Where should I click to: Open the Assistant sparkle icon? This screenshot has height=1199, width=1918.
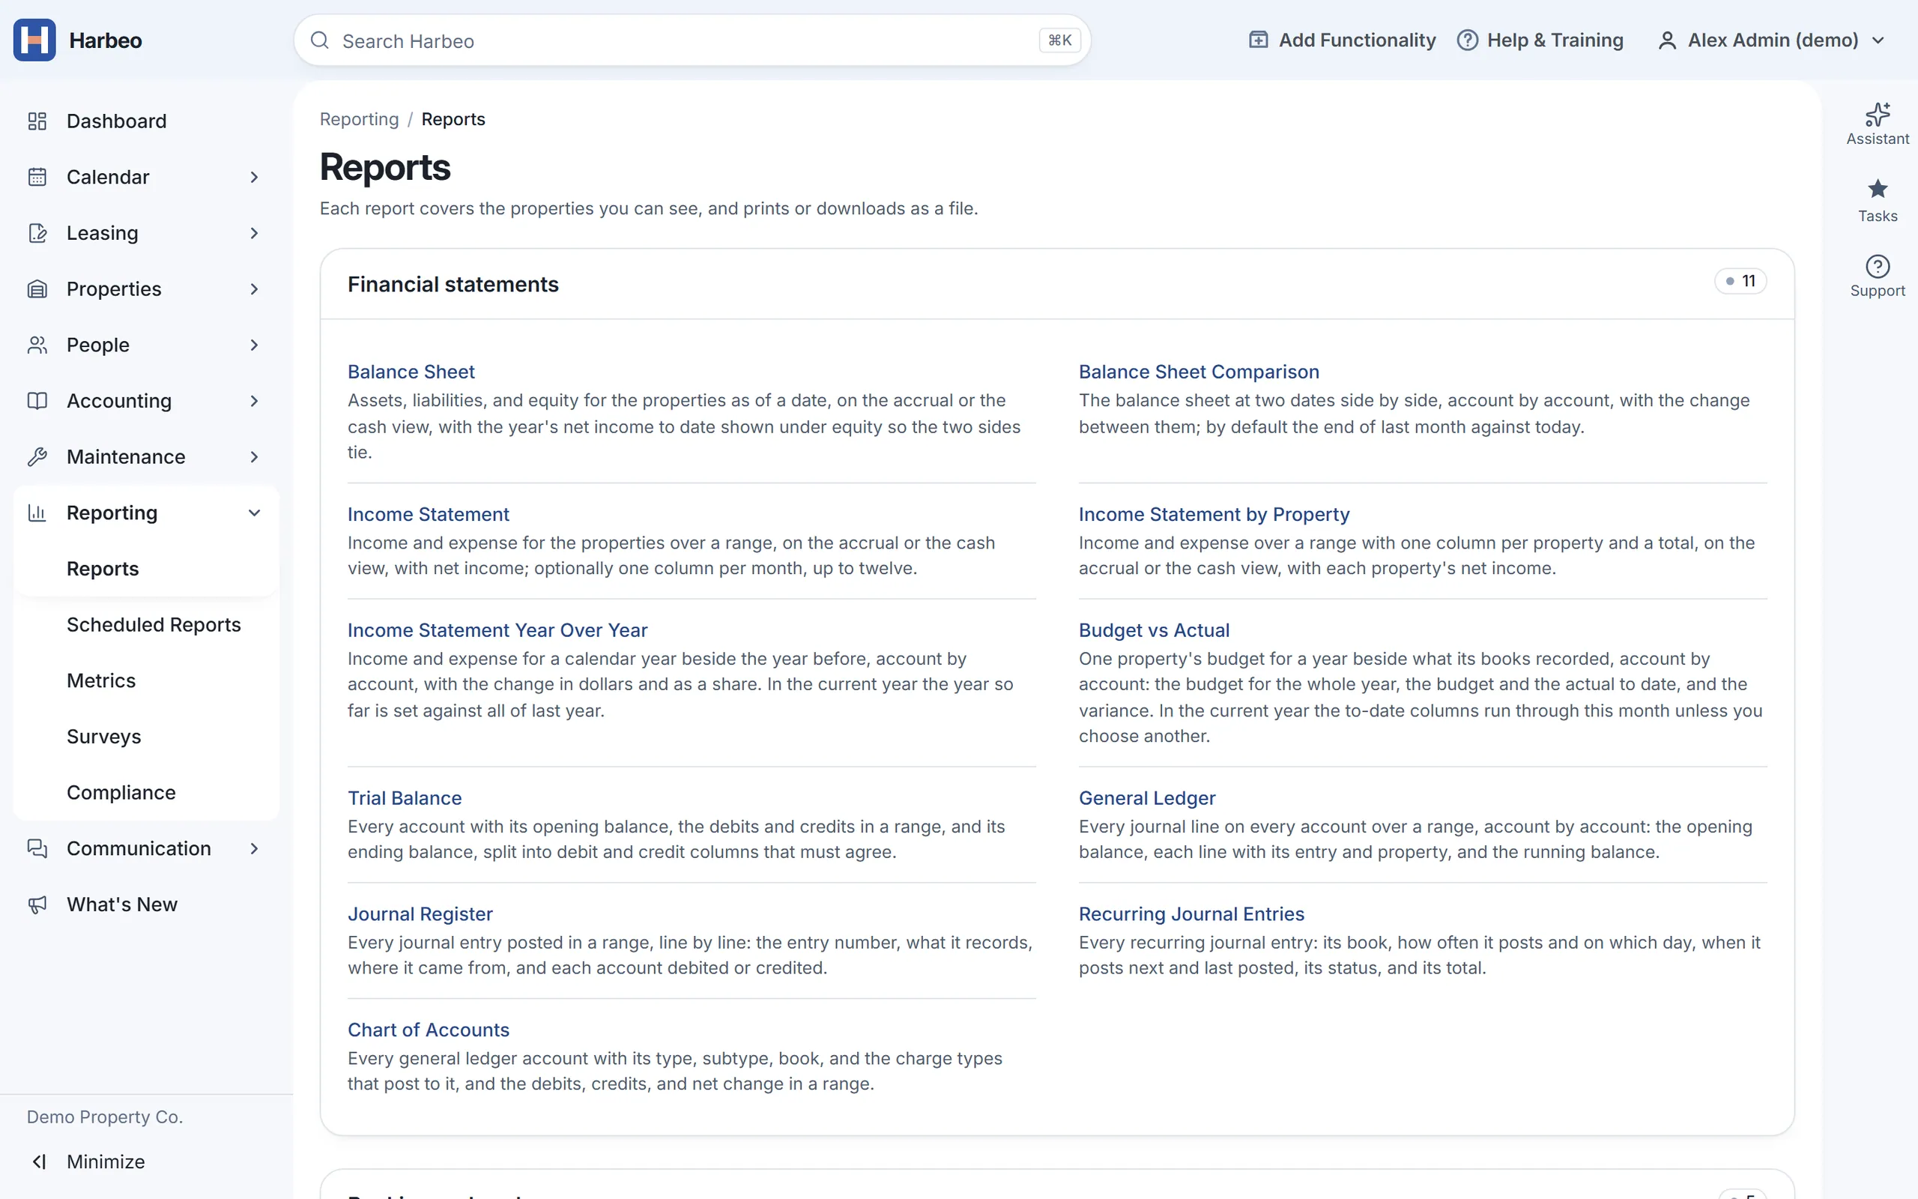pyautogui.click(x=1877, y=115)
